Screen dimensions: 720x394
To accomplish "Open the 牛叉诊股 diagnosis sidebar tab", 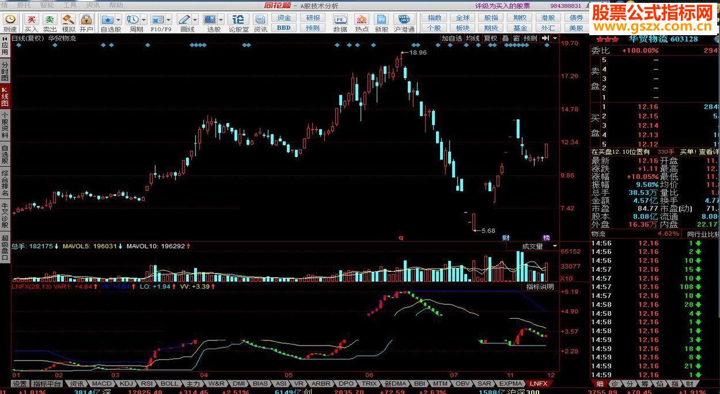I will click(5, 215).
